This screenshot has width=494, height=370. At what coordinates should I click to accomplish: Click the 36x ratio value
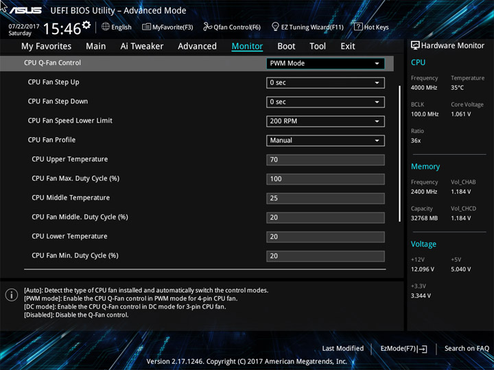pos(416,140)
